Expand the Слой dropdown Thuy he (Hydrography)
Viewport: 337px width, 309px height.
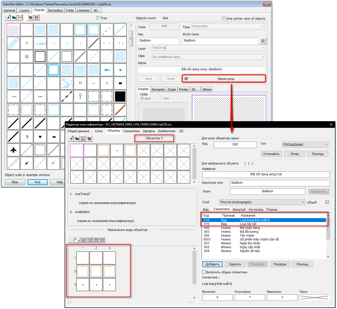click(x=262, y=202)
